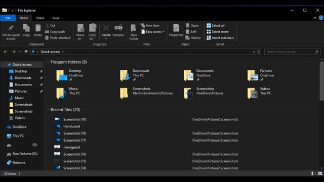Open Customize Quick Access Toolbar arrow
The height and width of the screenshot is (182, 324).
click(12, 10)
